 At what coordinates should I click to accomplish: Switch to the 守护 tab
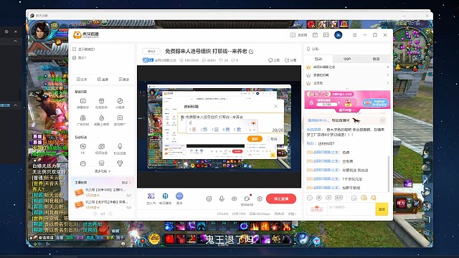coord(347,59)
